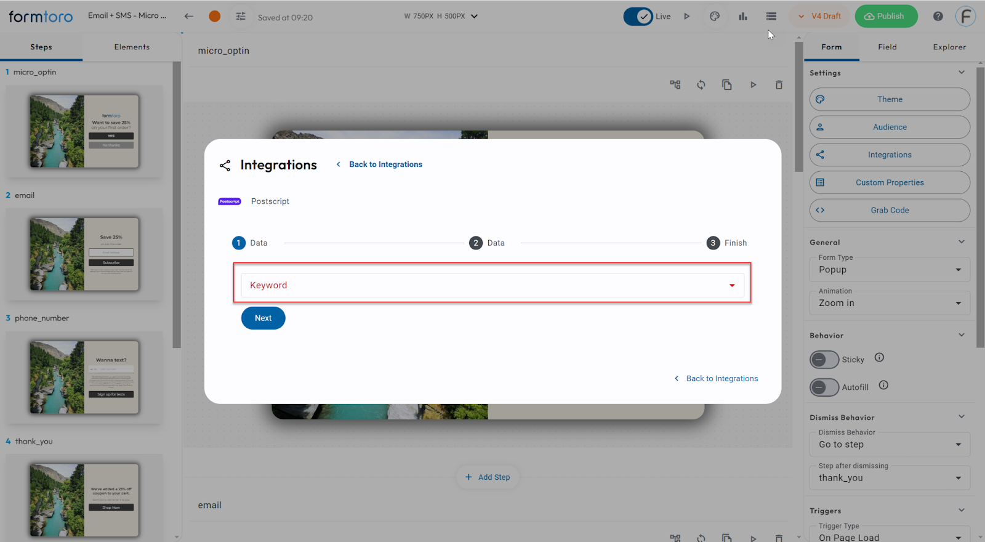Click the Add Step button

tap(488, 477)
